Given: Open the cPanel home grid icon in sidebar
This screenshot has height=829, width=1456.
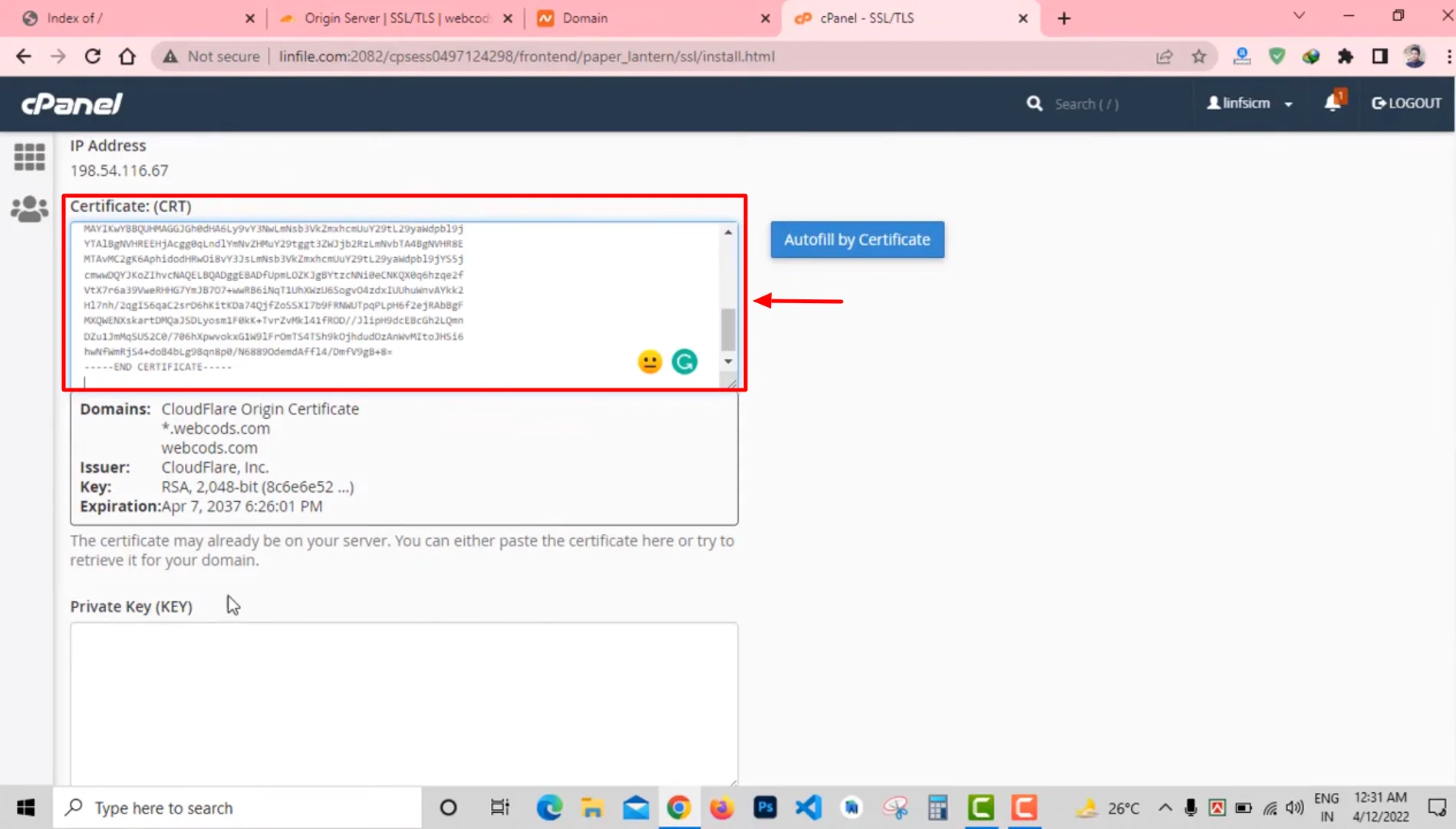Looking at the screenshot, I should (30, 157).
